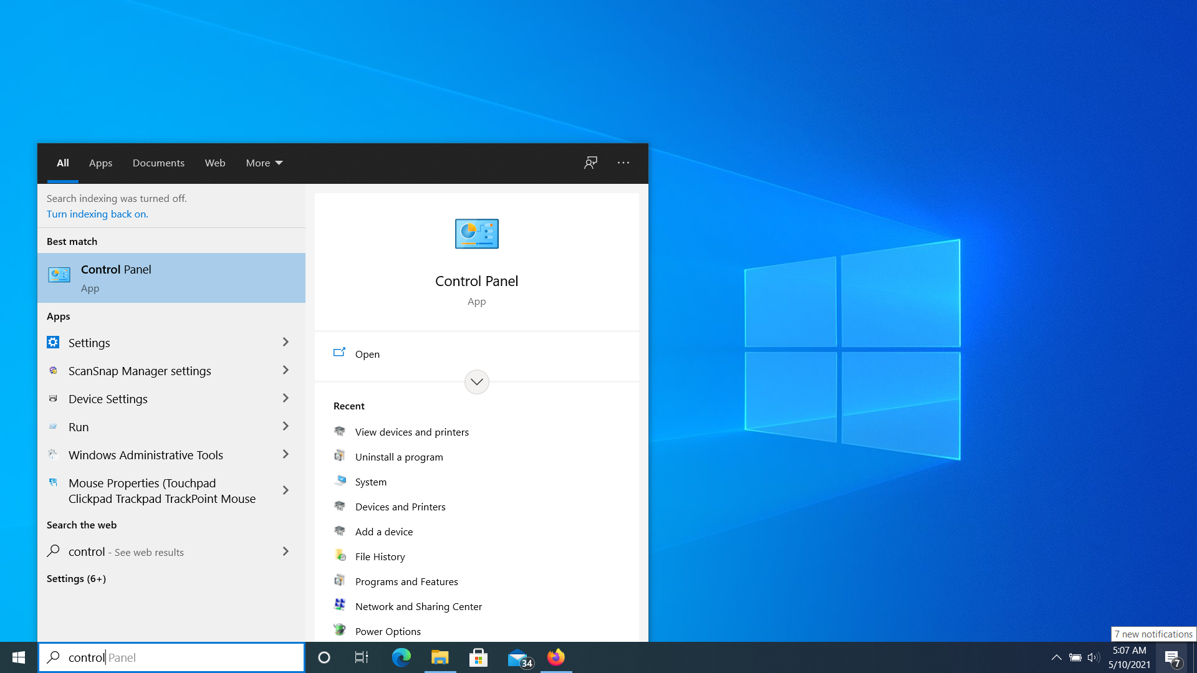Open Microsoft Store from the taskbar
1197x673 pixels.
tap(479, 657)
